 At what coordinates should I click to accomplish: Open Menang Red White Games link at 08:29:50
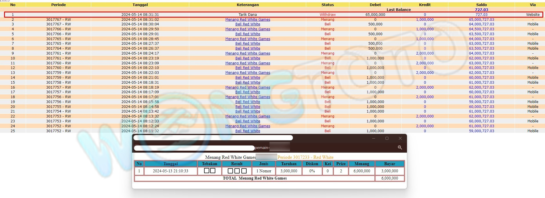(x=247, y=29)
